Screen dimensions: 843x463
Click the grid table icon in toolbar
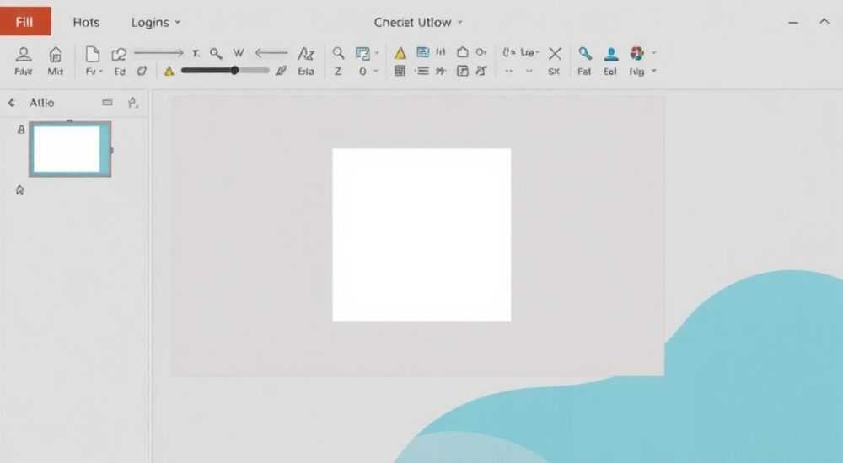[x=400, y=71]
